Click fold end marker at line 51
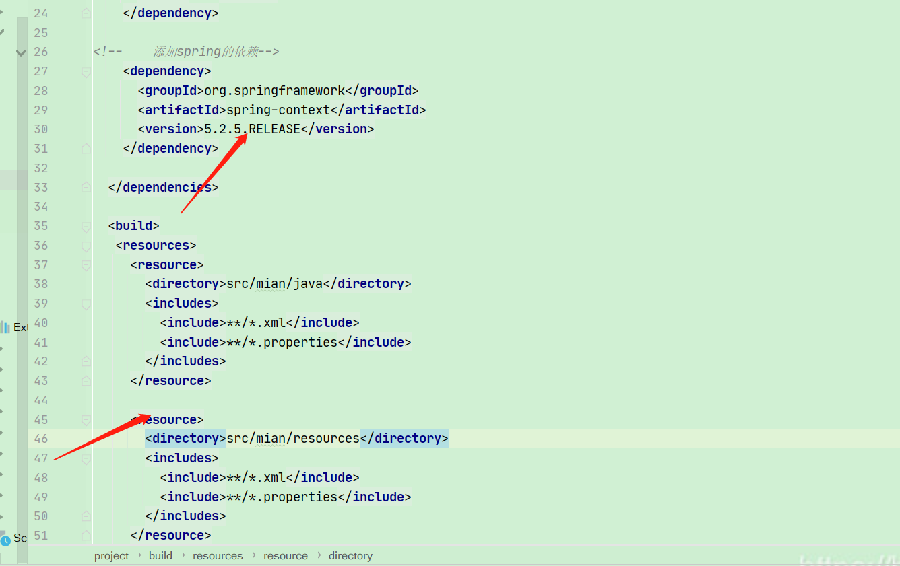This screenshot has width=900, height=566. (86, 536)
